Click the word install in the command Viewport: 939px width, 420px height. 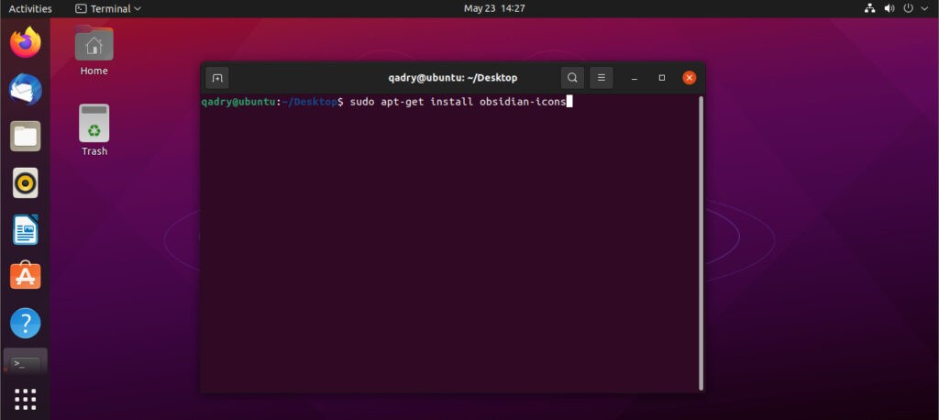pos(451,102)
